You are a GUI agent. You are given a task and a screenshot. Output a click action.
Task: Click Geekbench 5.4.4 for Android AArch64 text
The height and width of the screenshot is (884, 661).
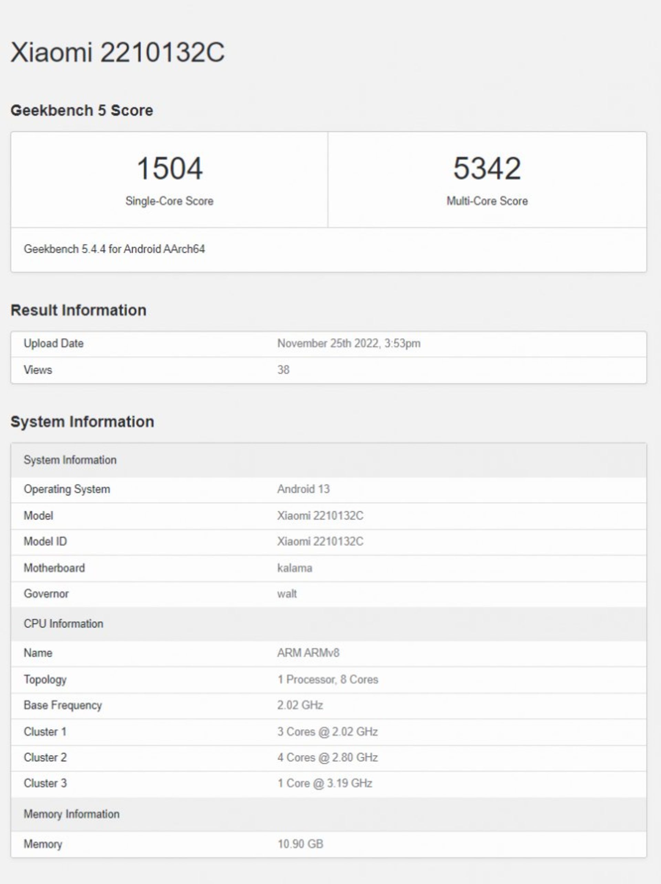pyautogui.click(x=114, y=249)
